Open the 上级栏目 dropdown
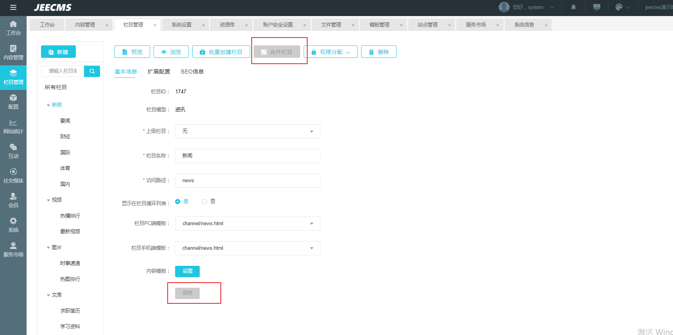The width and height of the screenshot is (673, 335). (x=248, y=131)
